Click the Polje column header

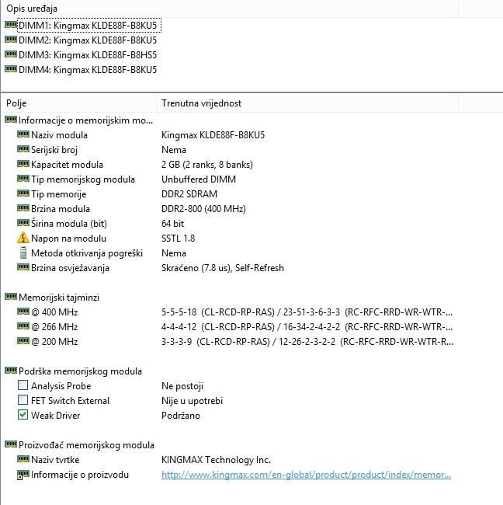pyautogui.click(x=79, y=103)
